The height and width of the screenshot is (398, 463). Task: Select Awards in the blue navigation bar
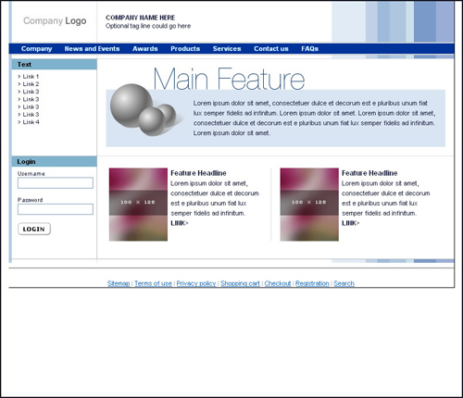(x=145, y=49)
